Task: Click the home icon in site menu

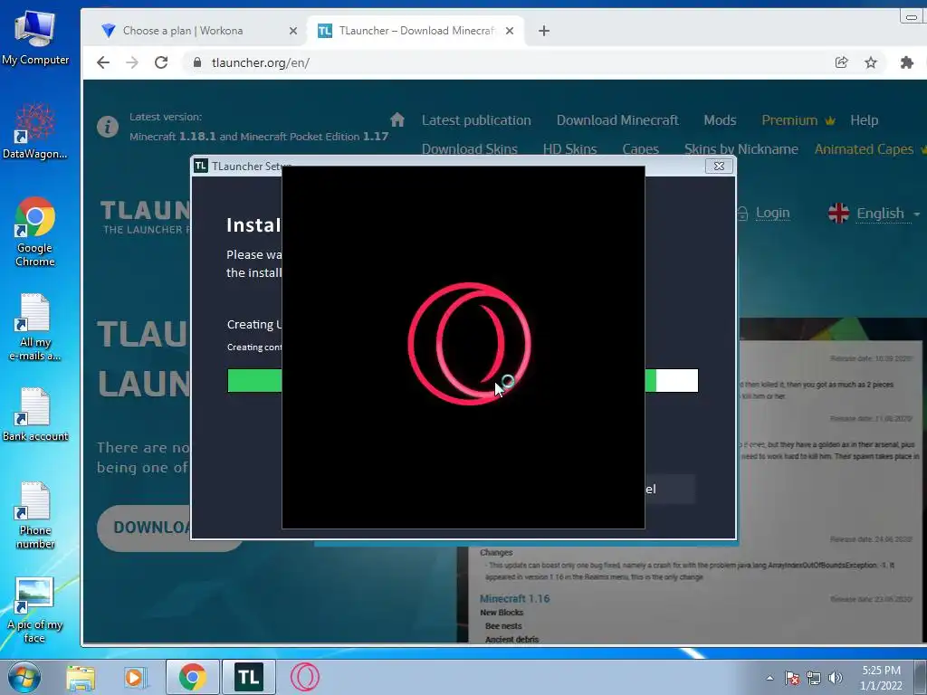Action: point(397,120)
